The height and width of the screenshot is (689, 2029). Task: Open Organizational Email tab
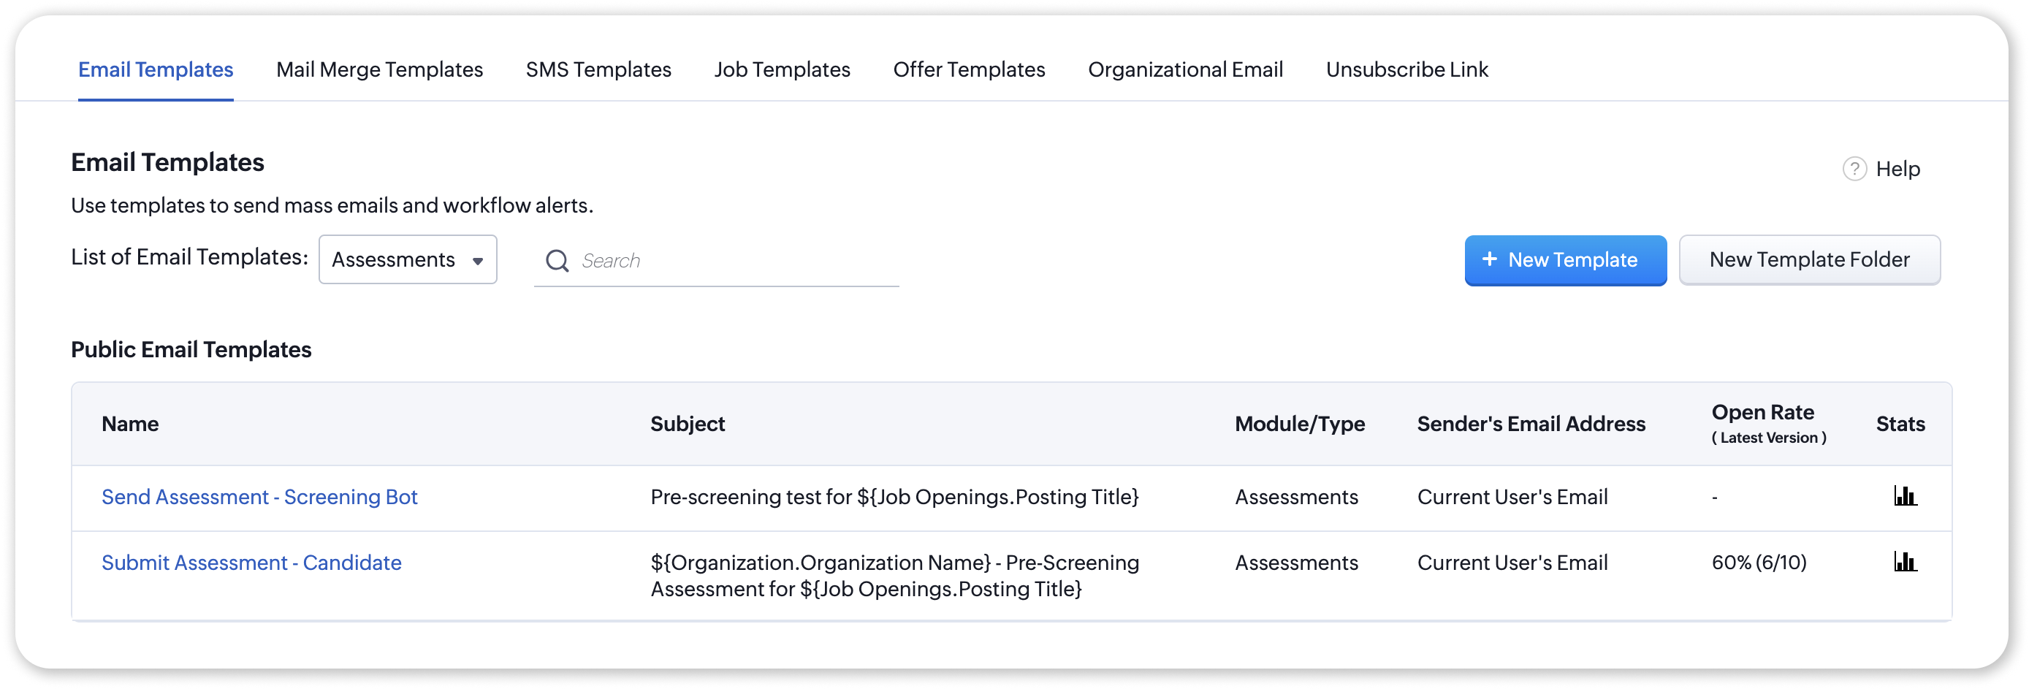[x=1185, y=70]
